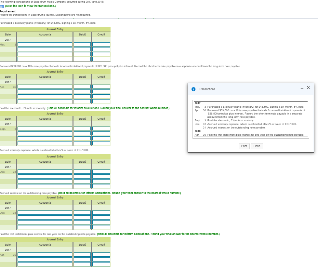Select third account field for first installment payment entry
Viewport: 318px width, 270px height.
coord(45,264)
